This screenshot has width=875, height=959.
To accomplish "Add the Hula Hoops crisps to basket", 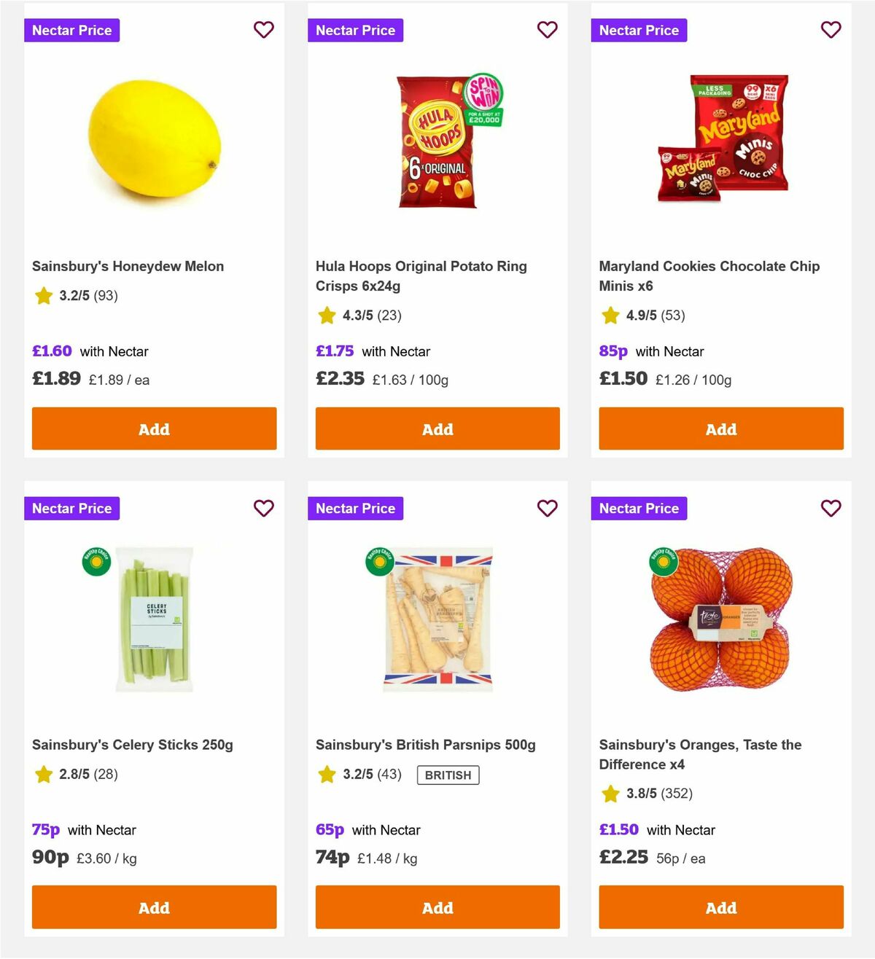I will pyautogui.click(x=437, y=429).
